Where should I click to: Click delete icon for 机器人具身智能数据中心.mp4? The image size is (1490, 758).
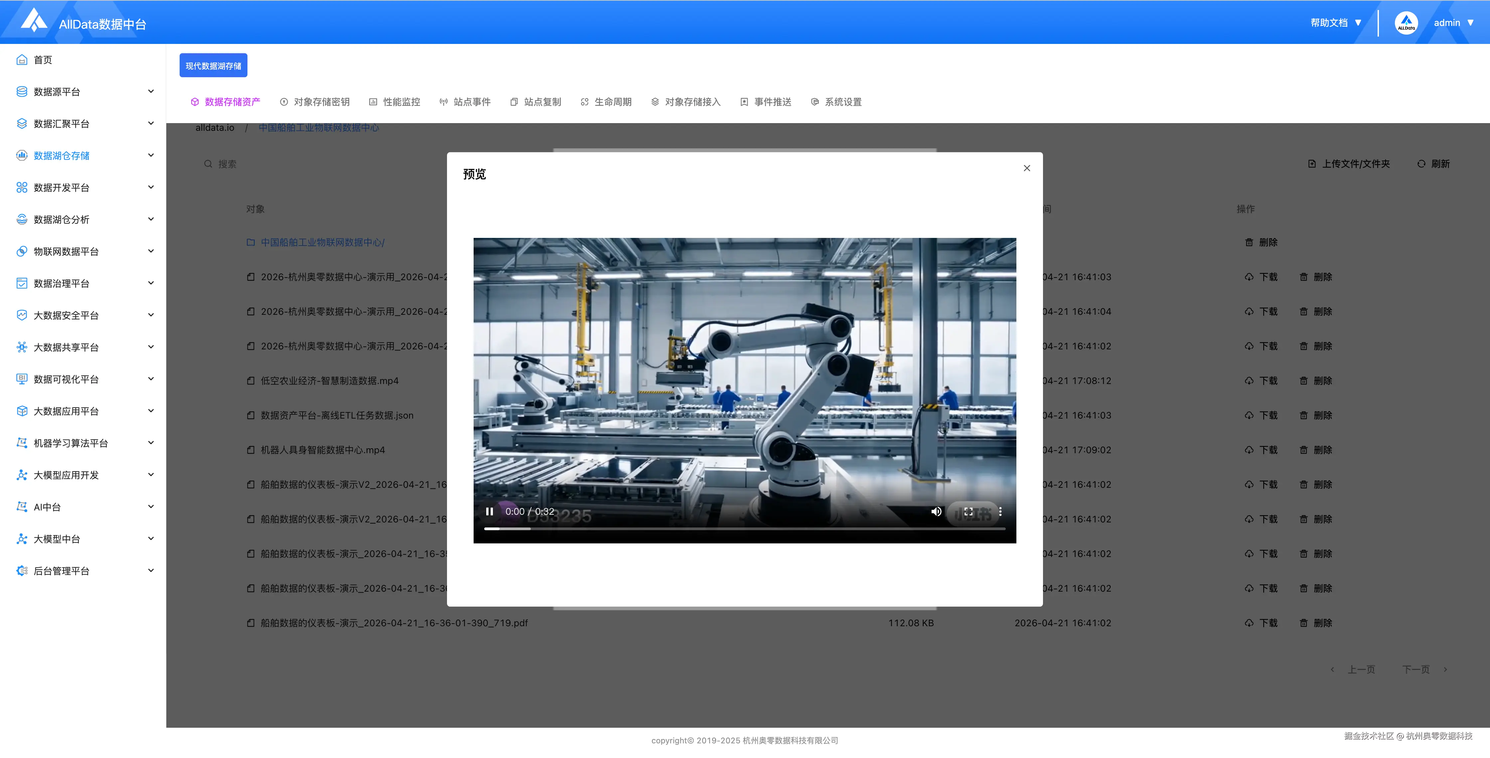[x=1304, y=450]
